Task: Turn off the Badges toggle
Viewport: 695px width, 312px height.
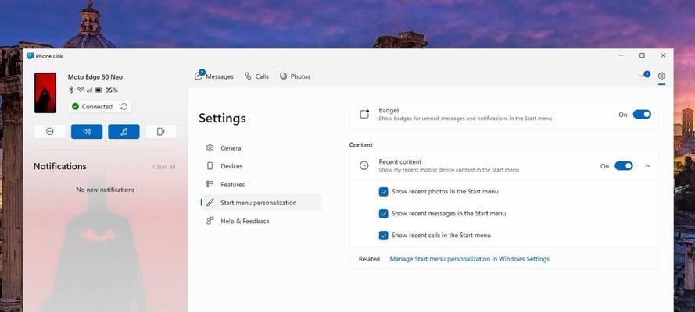Action: (x=642, y=115)
